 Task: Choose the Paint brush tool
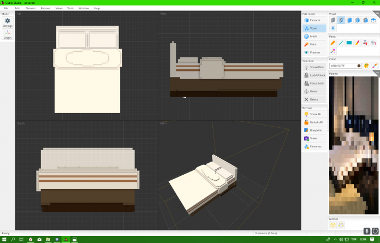coord(357,43)
